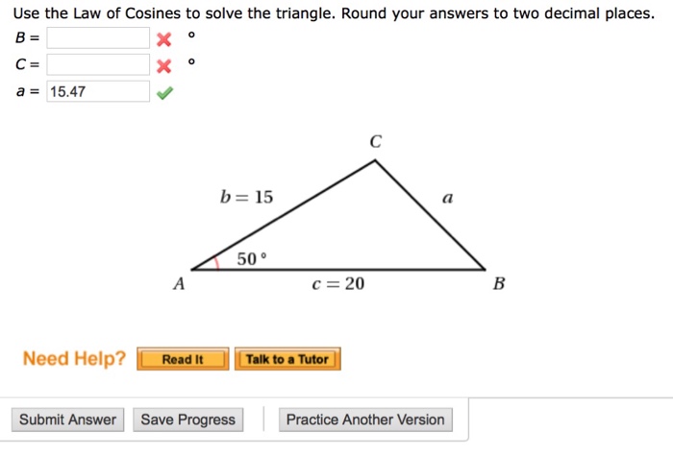Click the side a label on the diagram
Viewport: 673px width, 455px height.
(x=446, y=199)
